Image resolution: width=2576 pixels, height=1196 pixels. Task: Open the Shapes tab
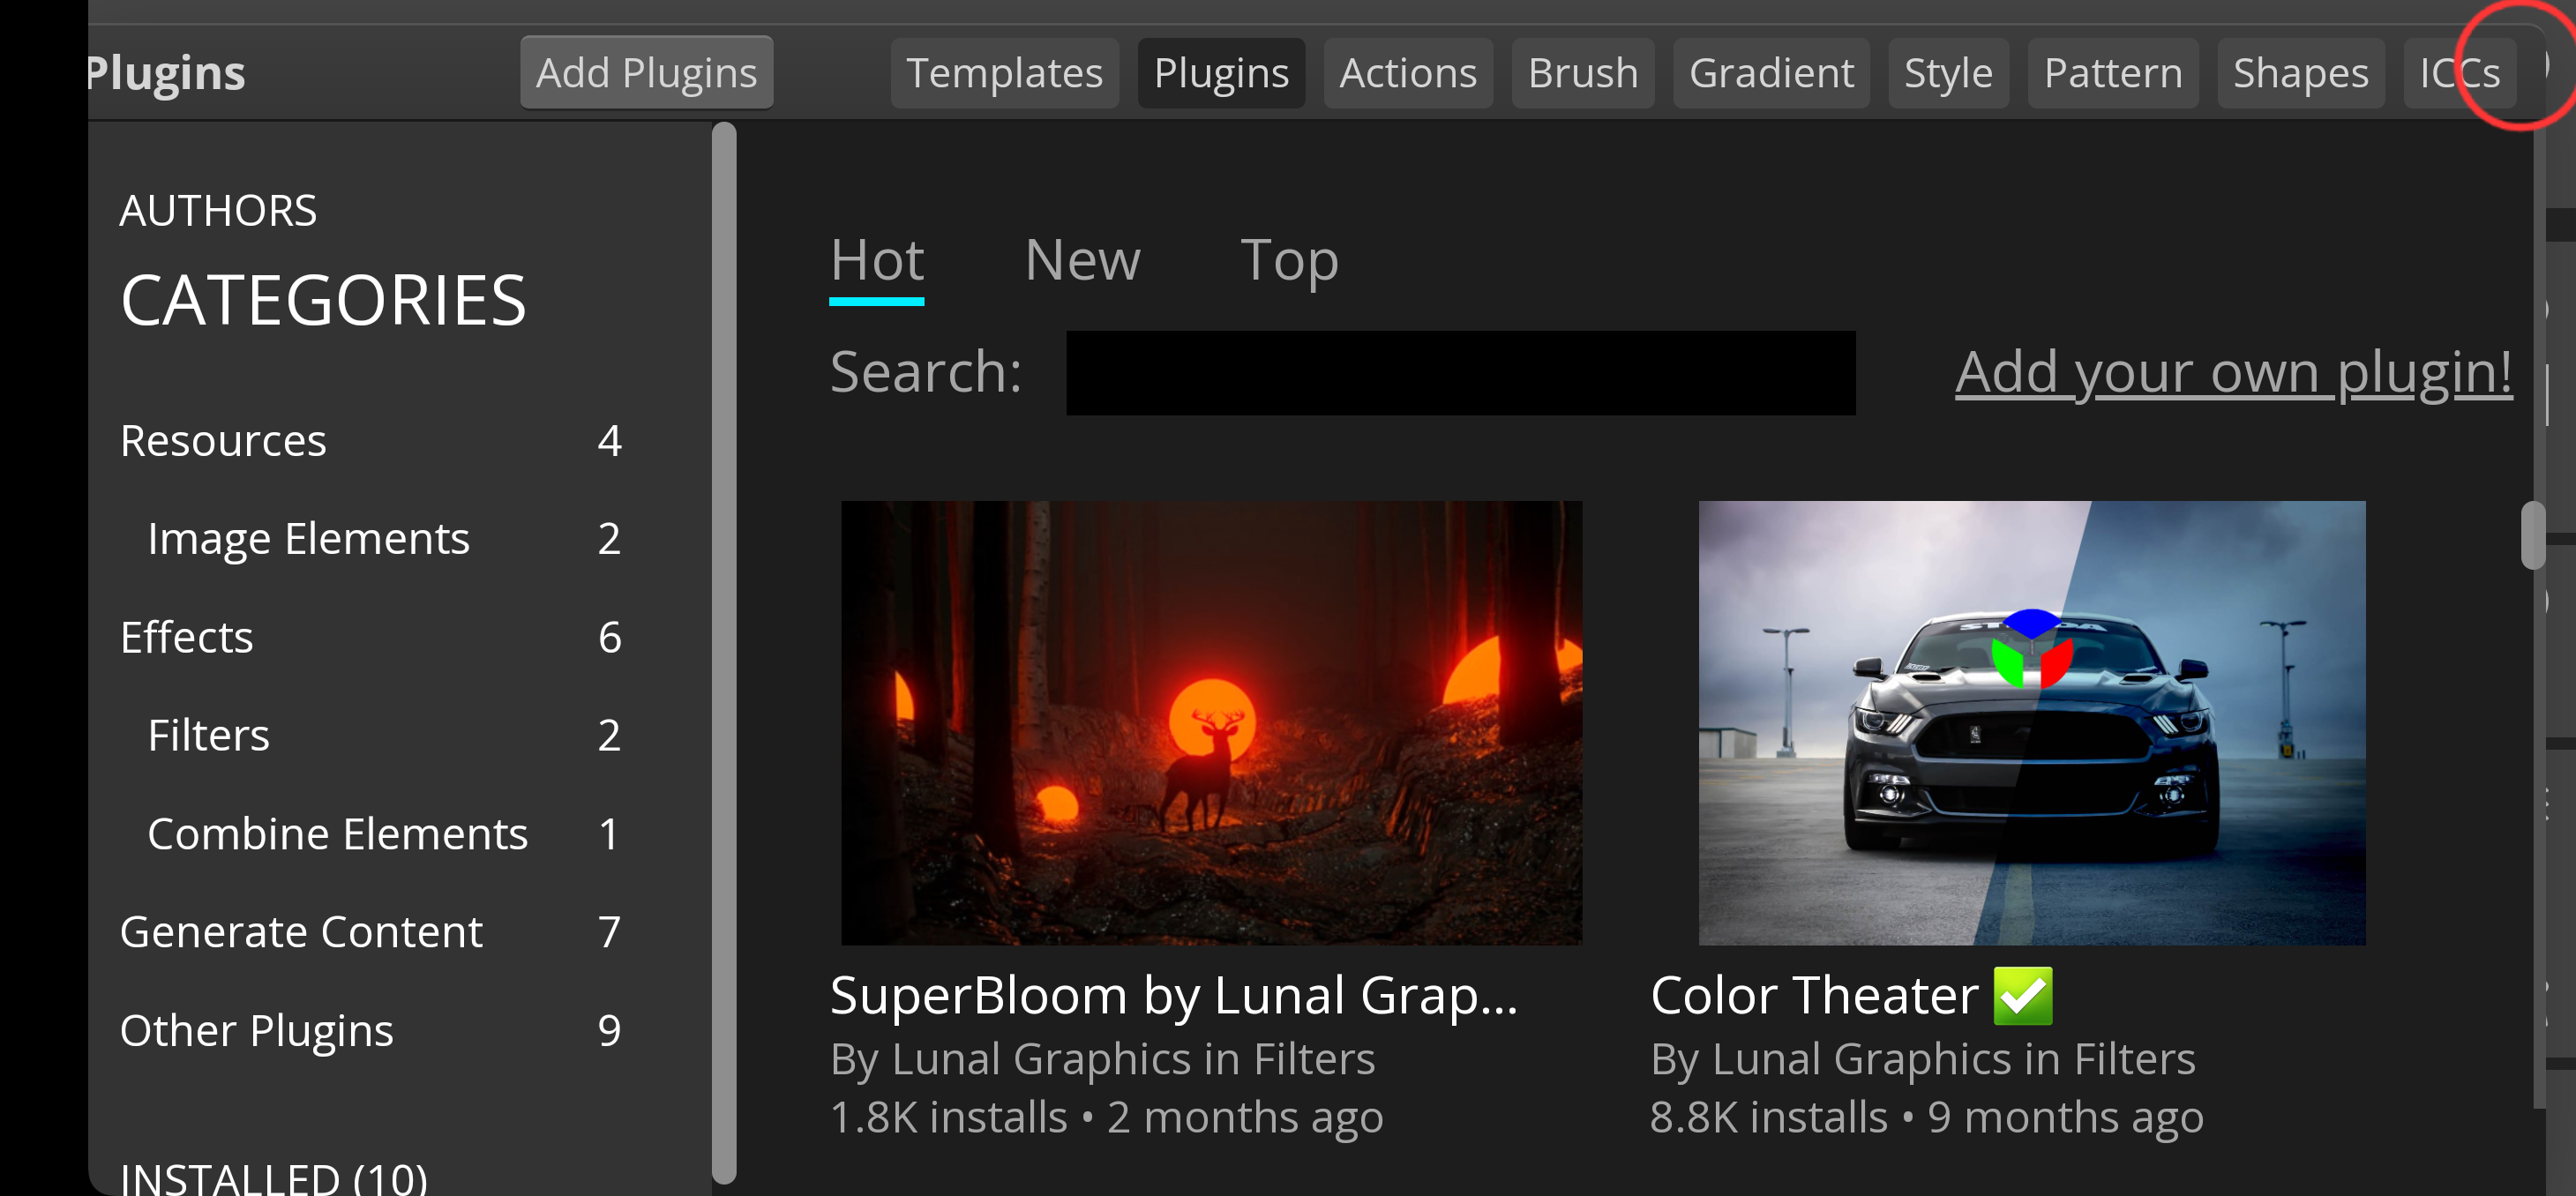[2300, 71]
